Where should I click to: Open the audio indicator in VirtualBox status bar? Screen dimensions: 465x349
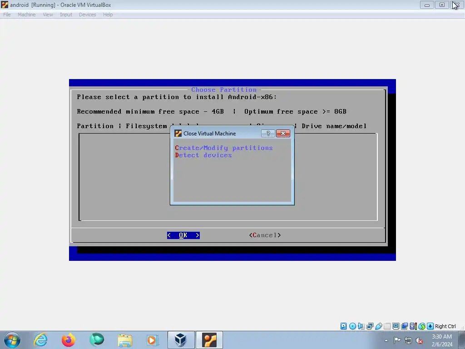point(361,326)
